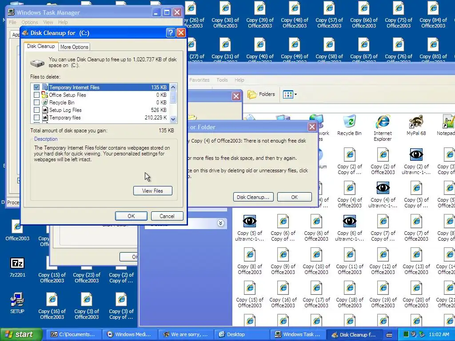Select the MyPal 68 raccoon icon
Image resolution: width=455 pixels, height=341 pixels.
[416, 126]
